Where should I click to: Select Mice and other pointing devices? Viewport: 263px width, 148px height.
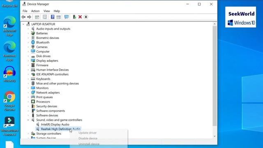point(58,83)
